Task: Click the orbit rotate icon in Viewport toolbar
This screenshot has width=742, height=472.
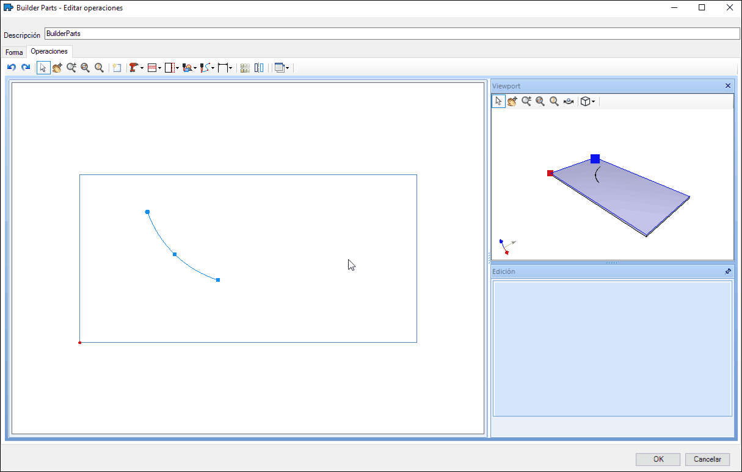Action: coord(569,102)
